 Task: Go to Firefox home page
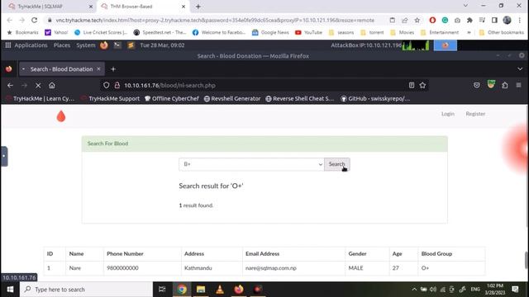pos(52,86)
